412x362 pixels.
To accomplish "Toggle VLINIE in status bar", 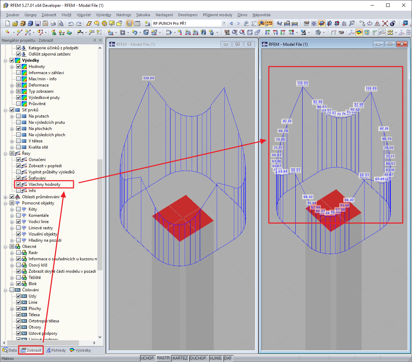I will point(216,358).
